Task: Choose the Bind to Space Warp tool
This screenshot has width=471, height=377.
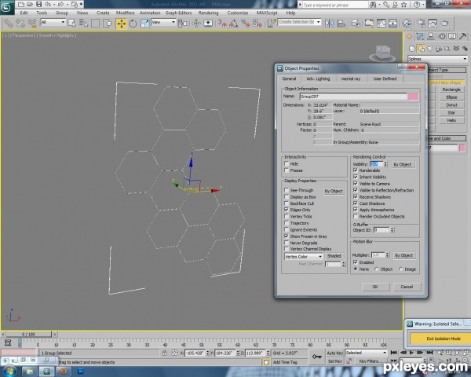Action: (x=32, y=23)
